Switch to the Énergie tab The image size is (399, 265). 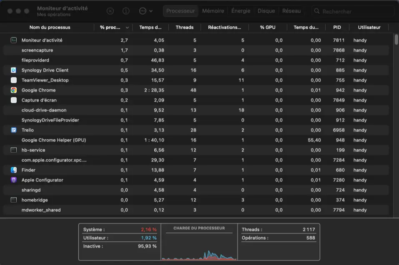[x=241, y=11]
